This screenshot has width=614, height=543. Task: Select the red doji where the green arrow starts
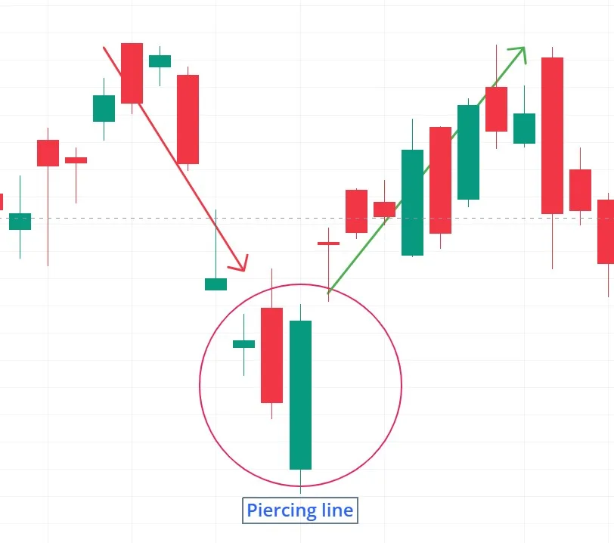pos(328,244)
